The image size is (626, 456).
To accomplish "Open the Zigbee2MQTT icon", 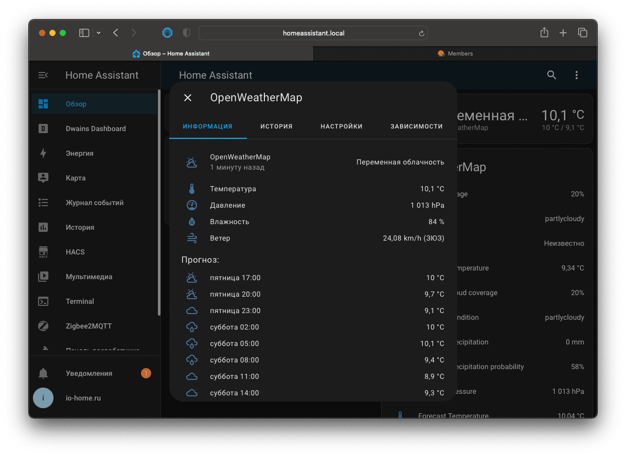I will 43,326.
